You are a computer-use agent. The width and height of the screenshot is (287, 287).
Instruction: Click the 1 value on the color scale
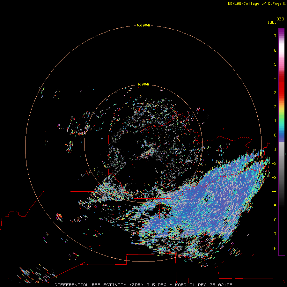tap(275, 121)
